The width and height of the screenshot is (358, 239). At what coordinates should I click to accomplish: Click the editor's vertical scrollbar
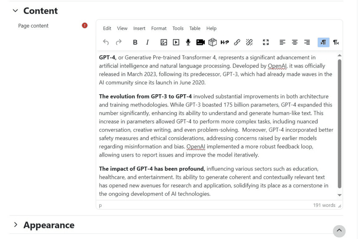(x=339, y=123)
